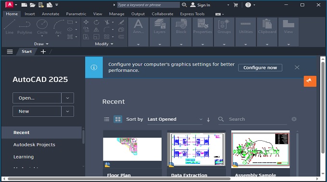The width and height of the screenshot is (327, 182).
Task: Select the Circle tool
Action: coord(42,27)
